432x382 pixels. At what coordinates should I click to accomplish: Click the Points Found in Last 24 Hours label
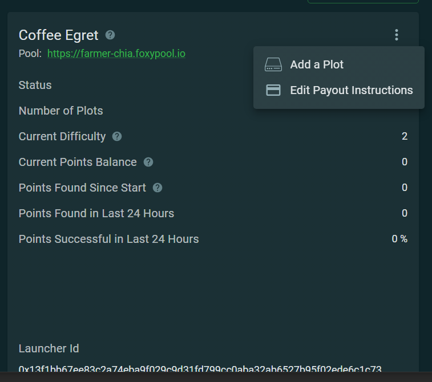96,213
